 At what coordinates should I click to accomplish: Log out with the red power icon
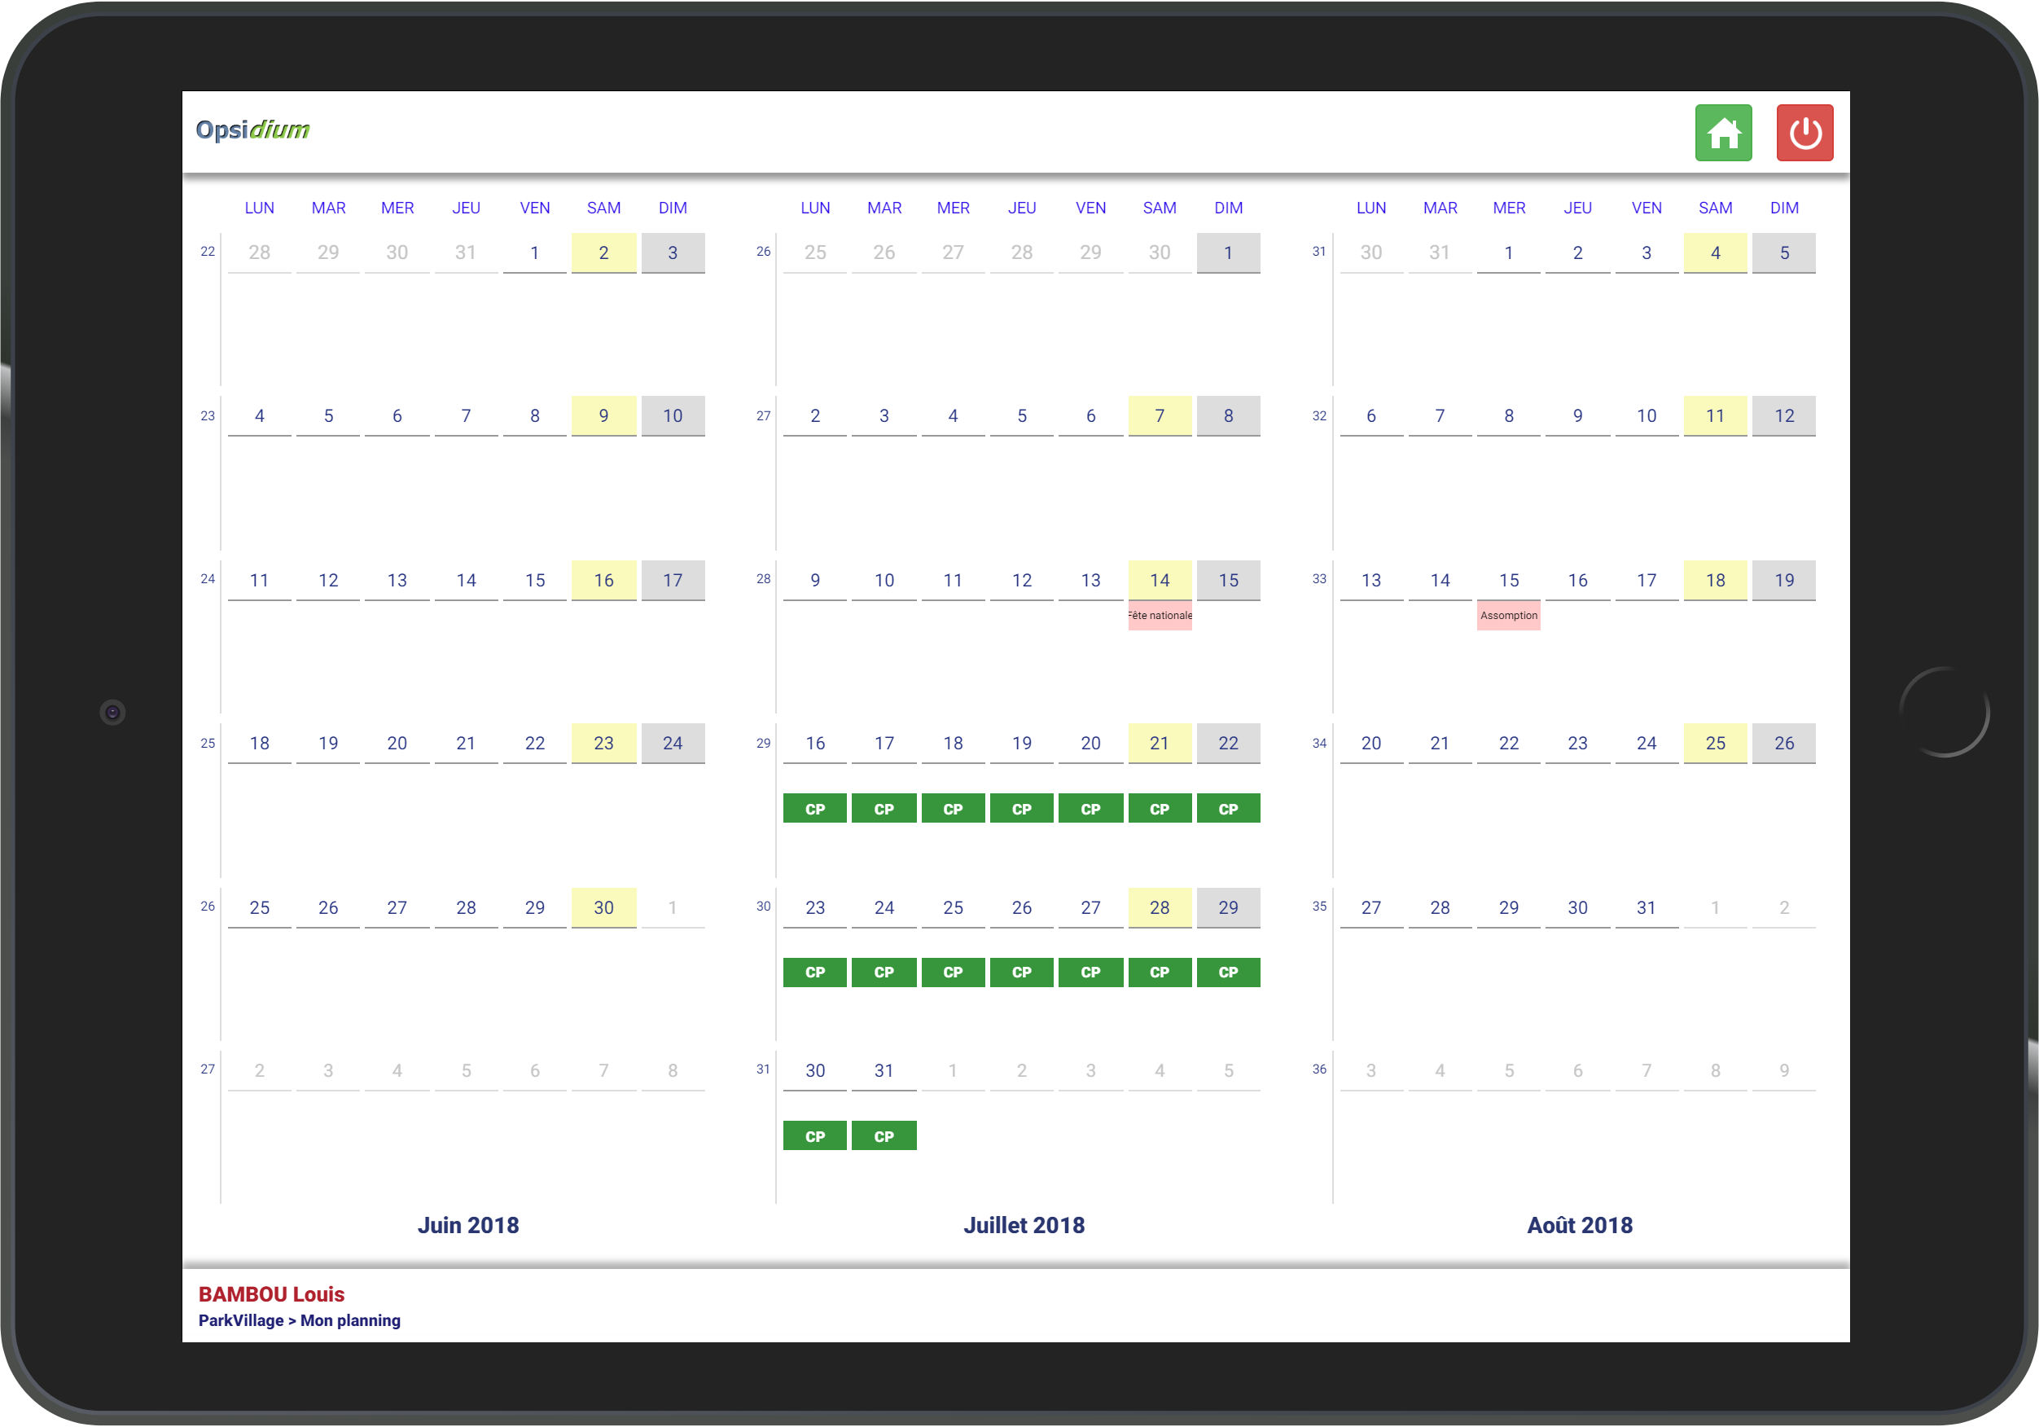[x=1804, y=134]
